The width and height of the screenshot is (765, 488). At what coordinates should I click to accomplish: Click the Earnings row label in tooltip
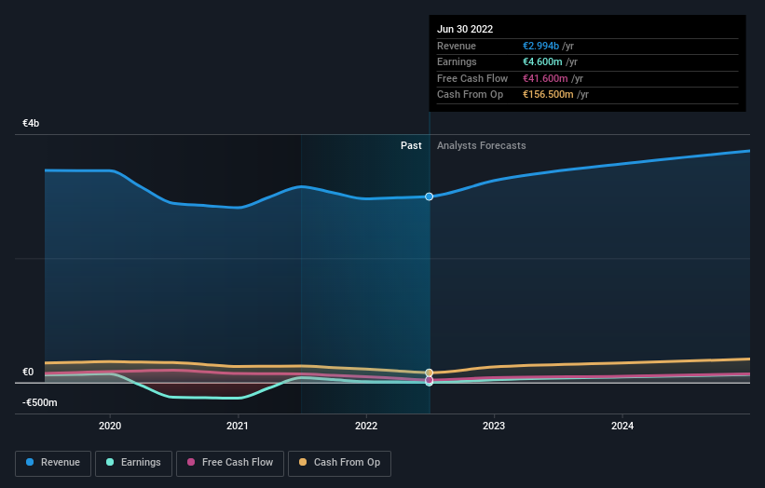[x=457, y=61]
